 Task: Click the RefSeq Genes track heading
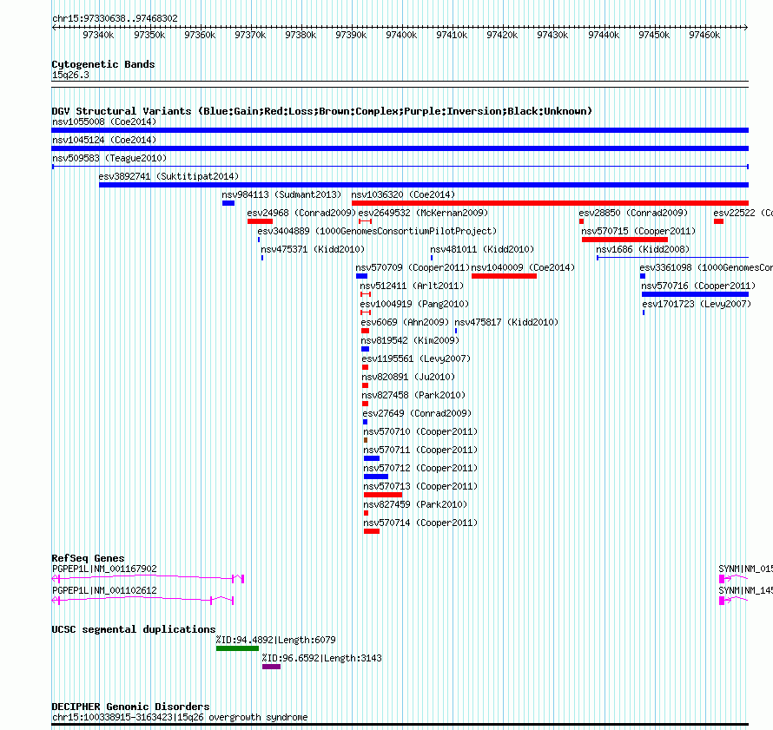(x=88, y=557)
